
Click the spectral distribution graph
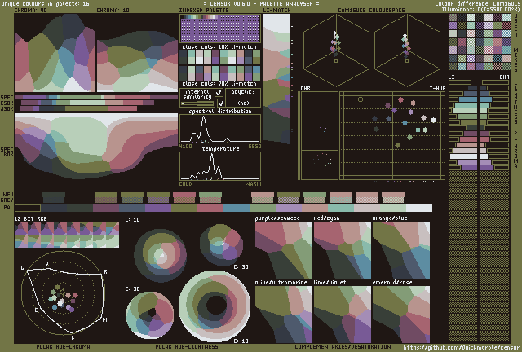[220, 129]
